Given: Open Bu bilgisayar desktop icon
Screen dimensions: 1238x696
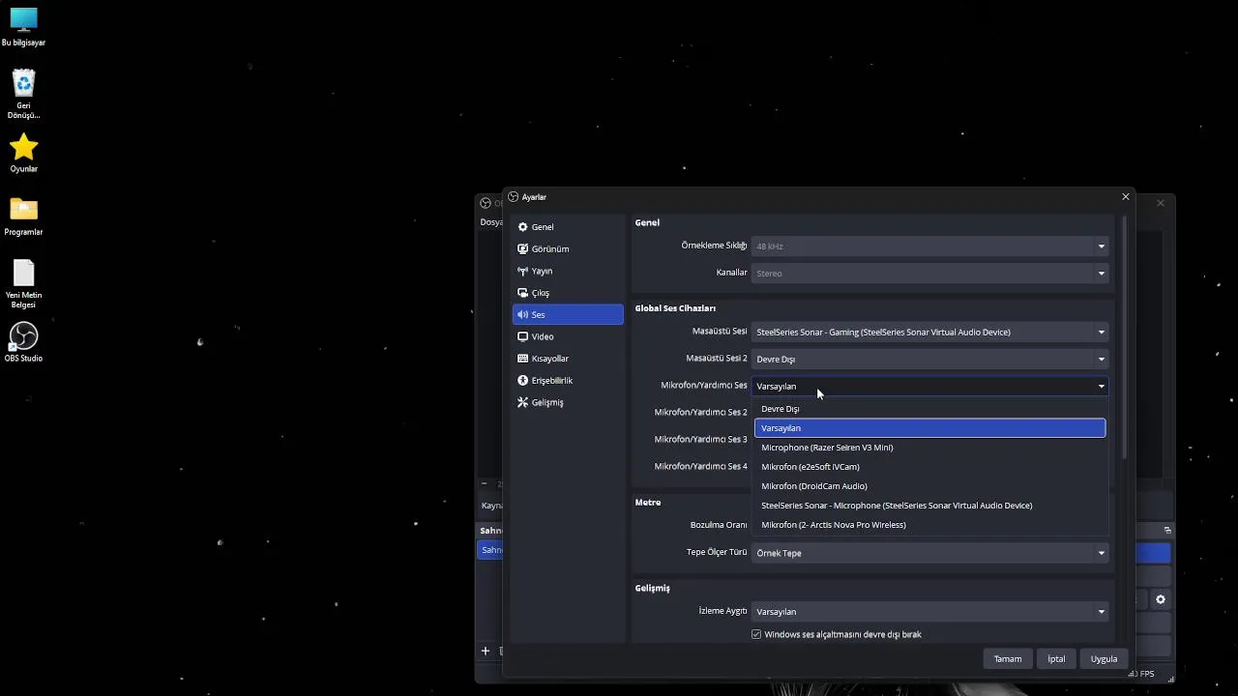Looking at the screenshot, I should (23, 27).
